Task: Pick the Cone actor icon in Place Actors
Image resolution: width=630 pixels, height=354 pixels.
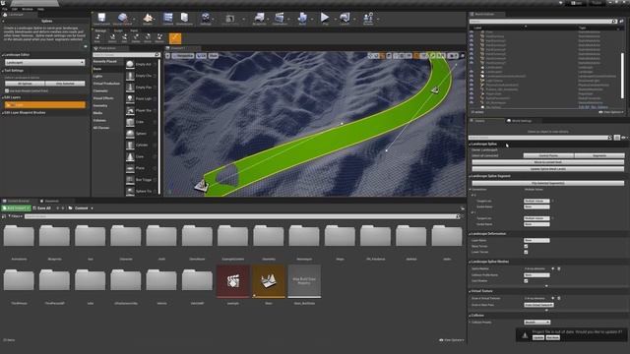Action: (x=130, y=156)
